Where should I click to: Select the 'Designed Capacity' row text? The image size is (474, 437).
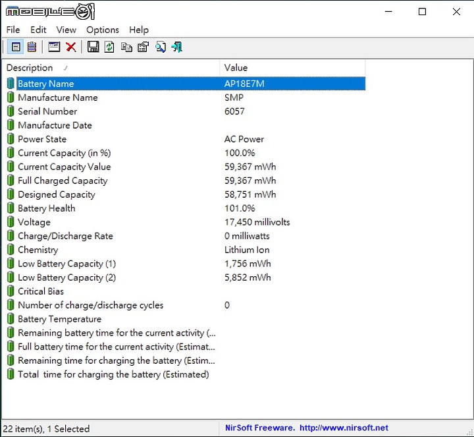[57, 194]
